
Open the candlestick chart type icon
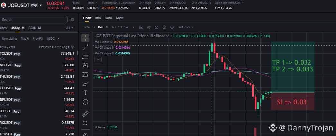(149, 27)
